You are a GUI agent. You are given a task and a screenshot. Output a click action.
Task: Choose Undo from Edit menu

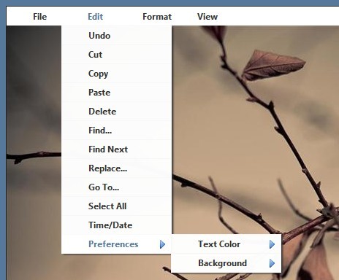click(x=116, y=36)
